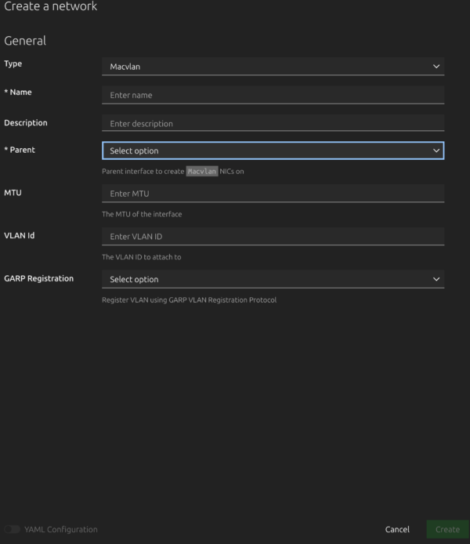Screen dimensions: 470x544
Task: Click the VLAN Id label
Action: (19, 235)
